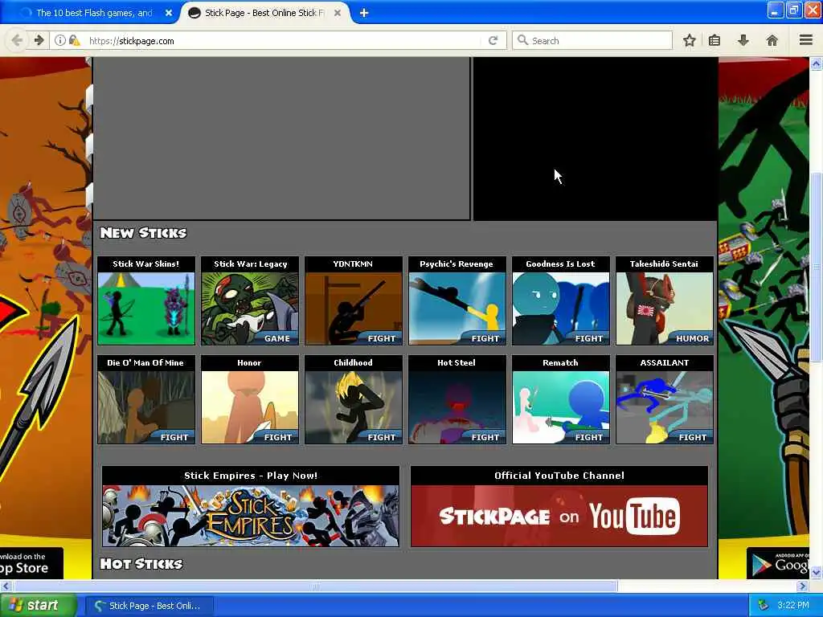Image resolution: width=823 pixels, height=617 pixels.
Task: Click the insecure connection lock warning icon
Action: tap(75, 40)
